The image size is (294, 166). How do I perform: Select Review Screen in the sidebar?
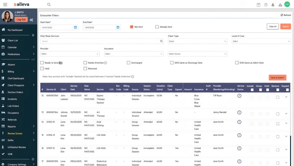(x=16, y=133)
